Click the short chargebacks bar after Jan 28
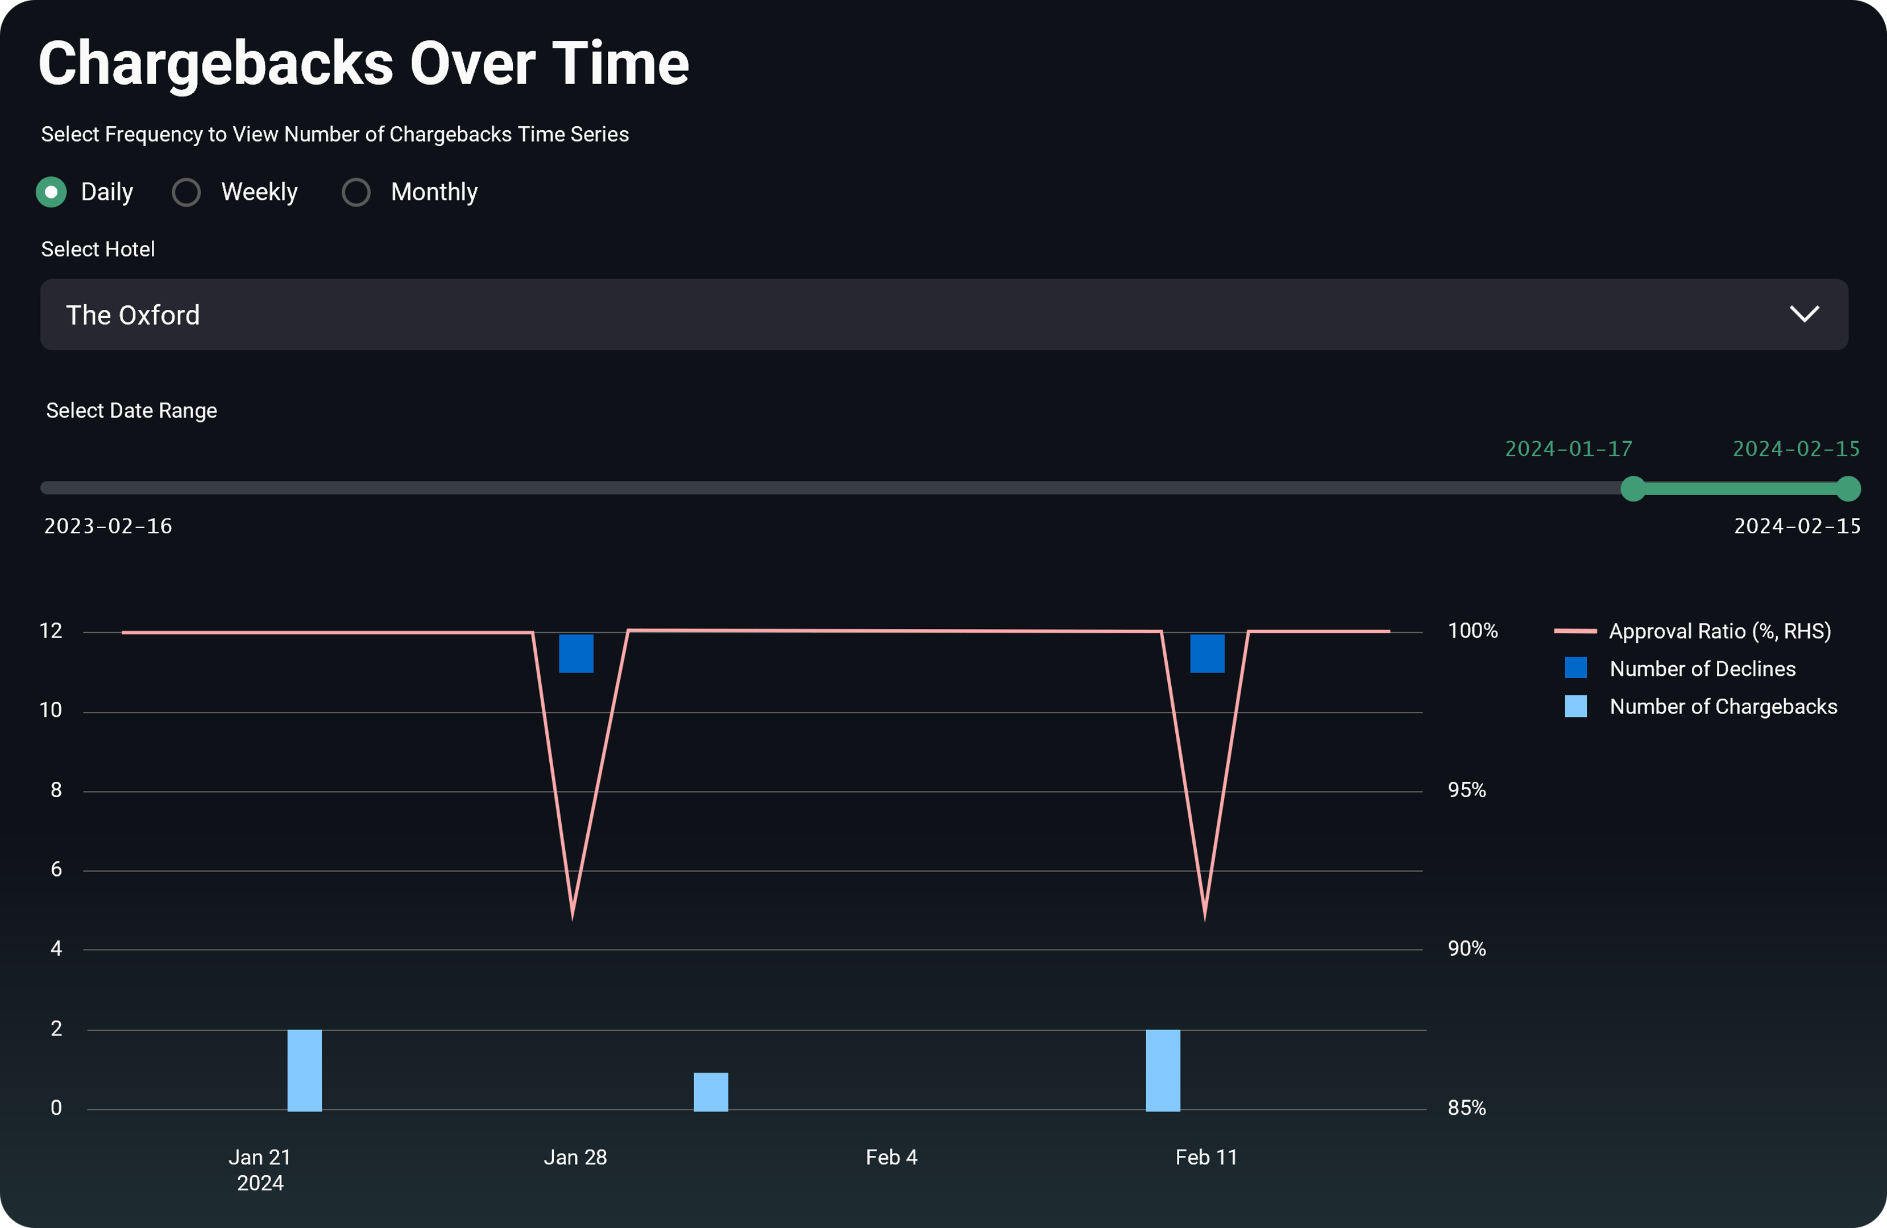This screenshot has width=1887, height=1228. click(711, 1092)
